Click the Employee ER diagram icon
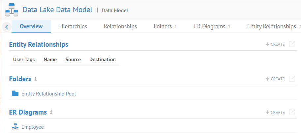Viewport: 301px width, 133px height. (15, 127)
